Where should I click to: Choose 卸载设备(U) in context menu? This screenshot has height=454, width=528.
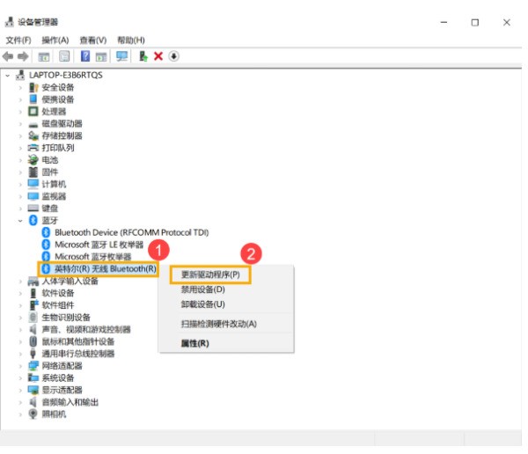tap(202, 304)
